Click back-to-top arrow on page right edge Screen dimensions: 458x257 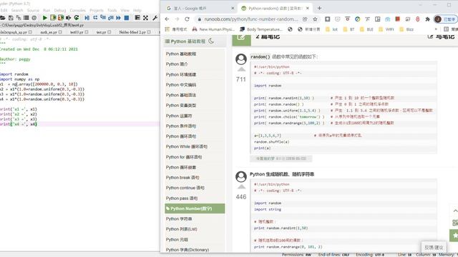point(455,211)
